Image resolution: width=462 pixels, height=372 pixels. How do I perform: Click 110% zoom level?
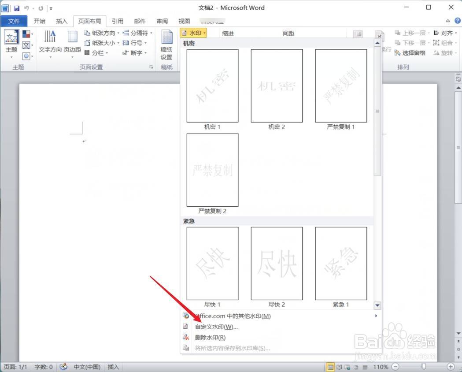pos(381,367)
